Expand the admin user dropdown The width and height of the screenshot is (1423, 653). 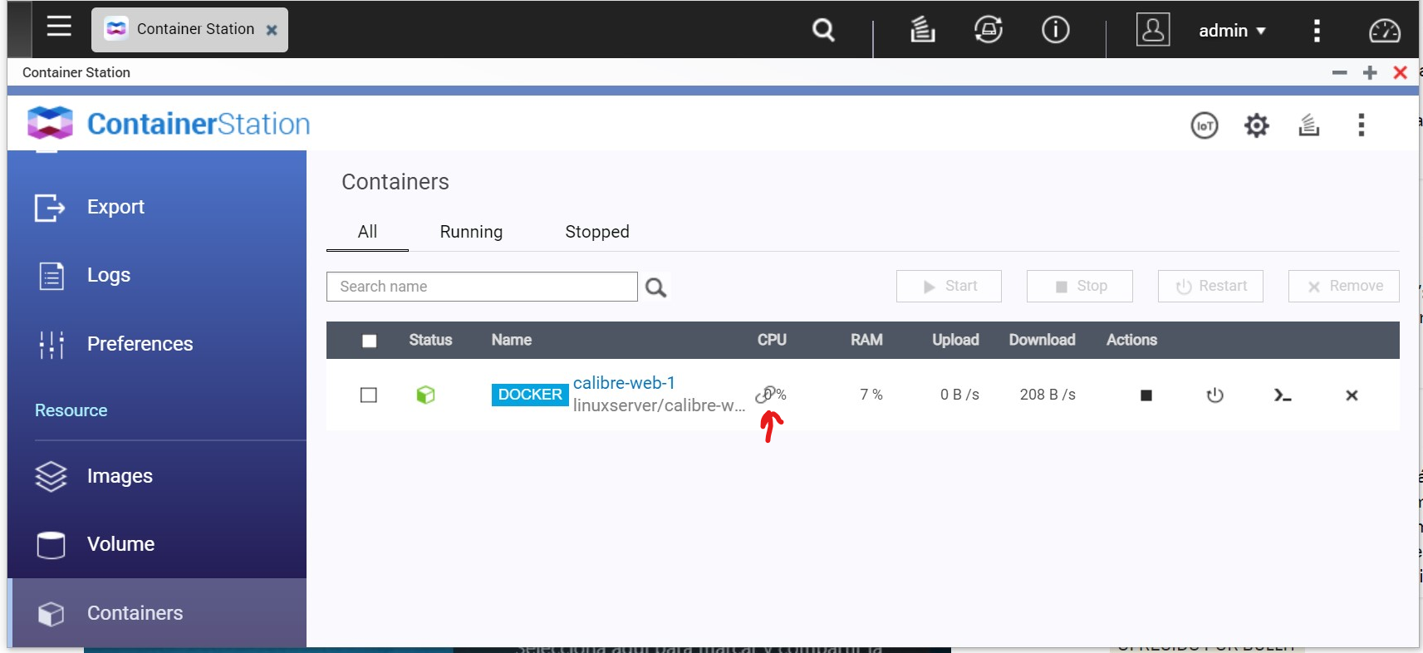[1232, 31]
